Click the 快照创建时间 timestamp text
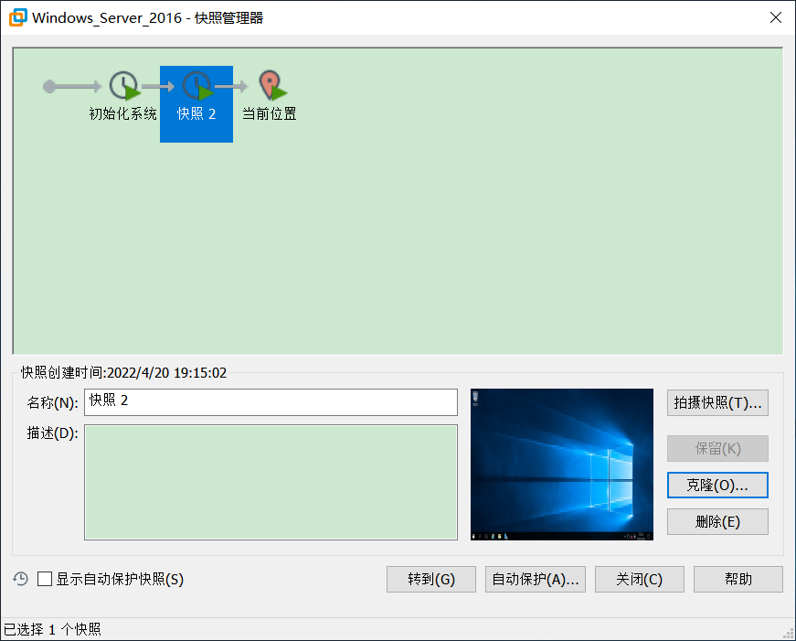The height and width of the screenshot is (641, 796). coord(123,373)
